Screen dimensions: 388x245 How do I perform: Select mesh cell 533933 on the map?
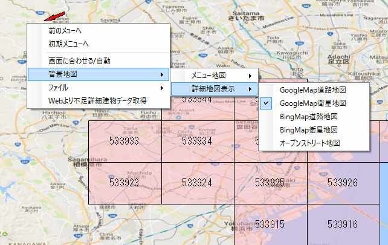(125, 141)
